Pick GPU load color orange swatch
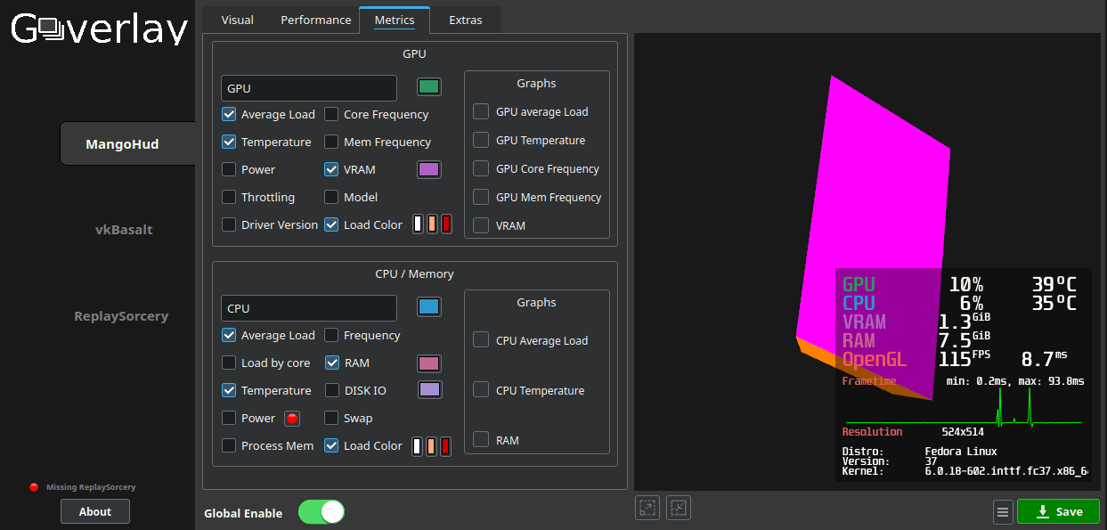1107x530 pixels. (x=432, y=224)
